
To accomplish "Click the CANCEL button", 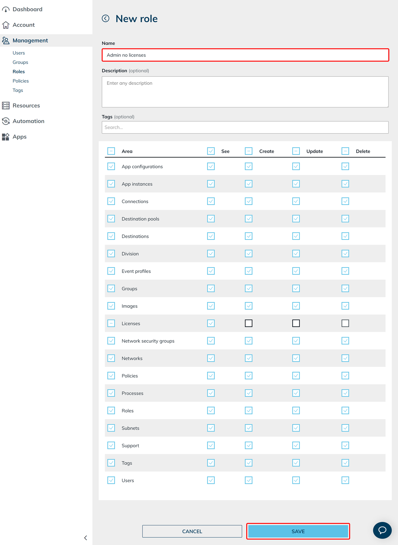I will 192,531.
